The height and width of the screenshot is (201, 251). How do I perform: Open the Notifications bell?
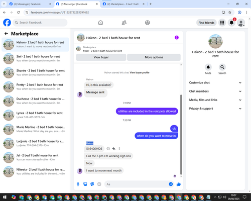[x=231, y=23]
